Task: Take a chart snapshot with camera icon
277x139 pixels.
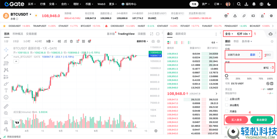Action: [x=153, y=41]
